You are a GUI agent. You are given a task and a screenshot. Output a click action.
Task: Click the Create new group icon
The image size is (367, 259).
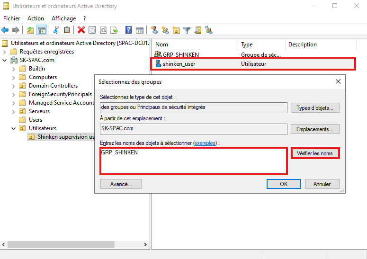pyautogui.click(x=165, y=30)
